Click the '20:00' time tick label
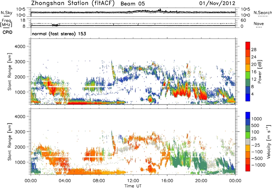 pyautogui.click(x=201, y=181)
